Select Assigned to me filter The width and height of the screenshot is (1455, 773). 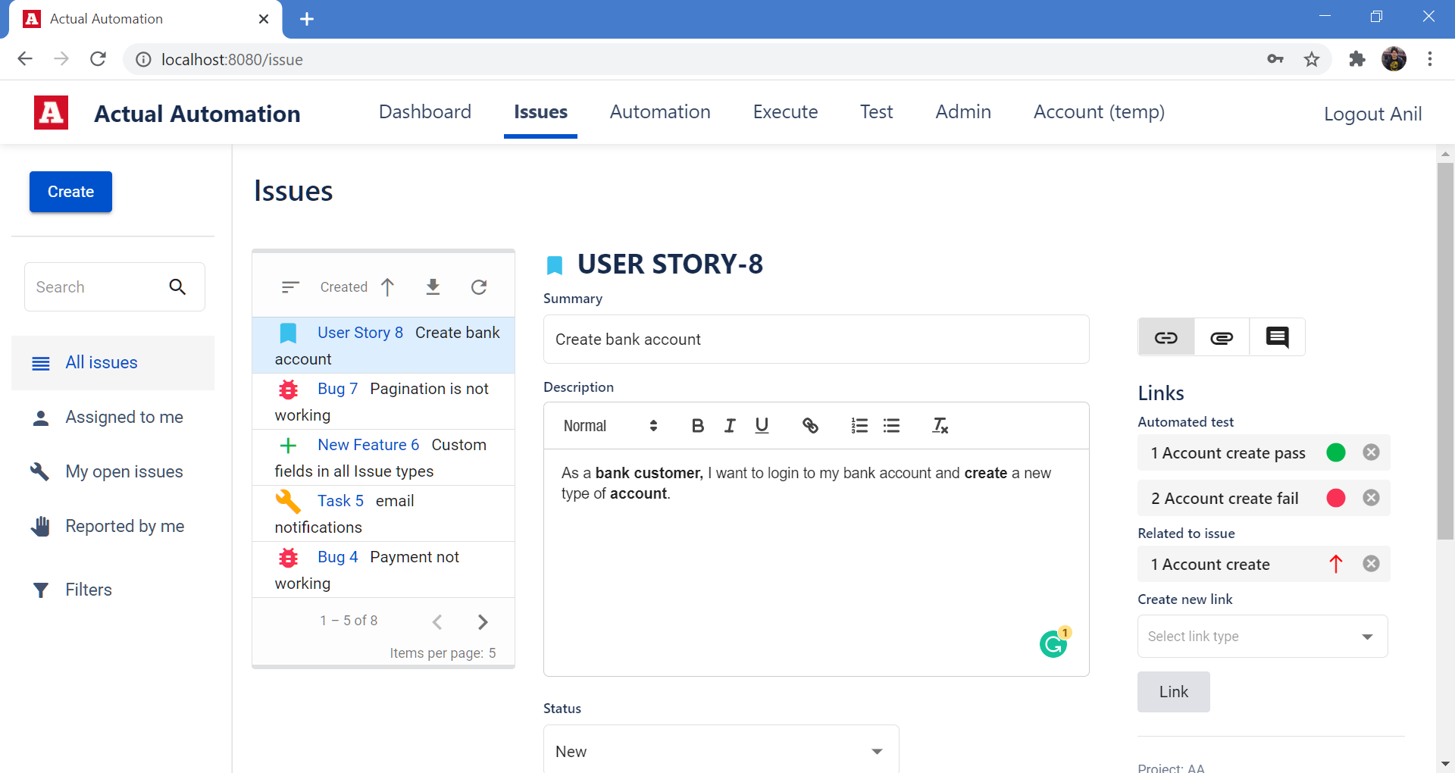tap(113, 418)
